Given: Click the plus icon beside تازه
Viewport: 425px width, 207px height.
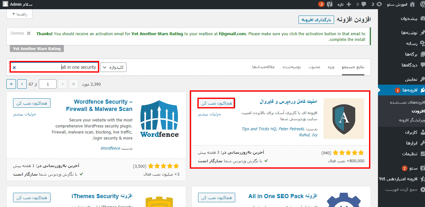Looking at the screenshot, I should point(349,4).
